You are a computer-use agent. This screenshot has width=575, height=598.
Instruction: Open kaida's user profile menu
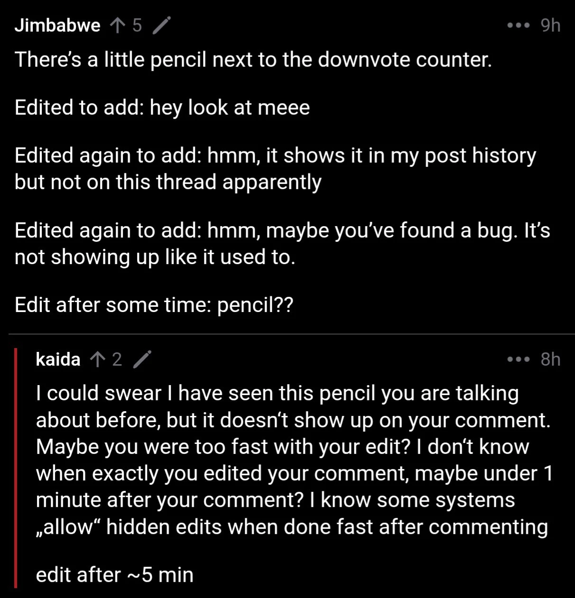click(x=58, y=359)
